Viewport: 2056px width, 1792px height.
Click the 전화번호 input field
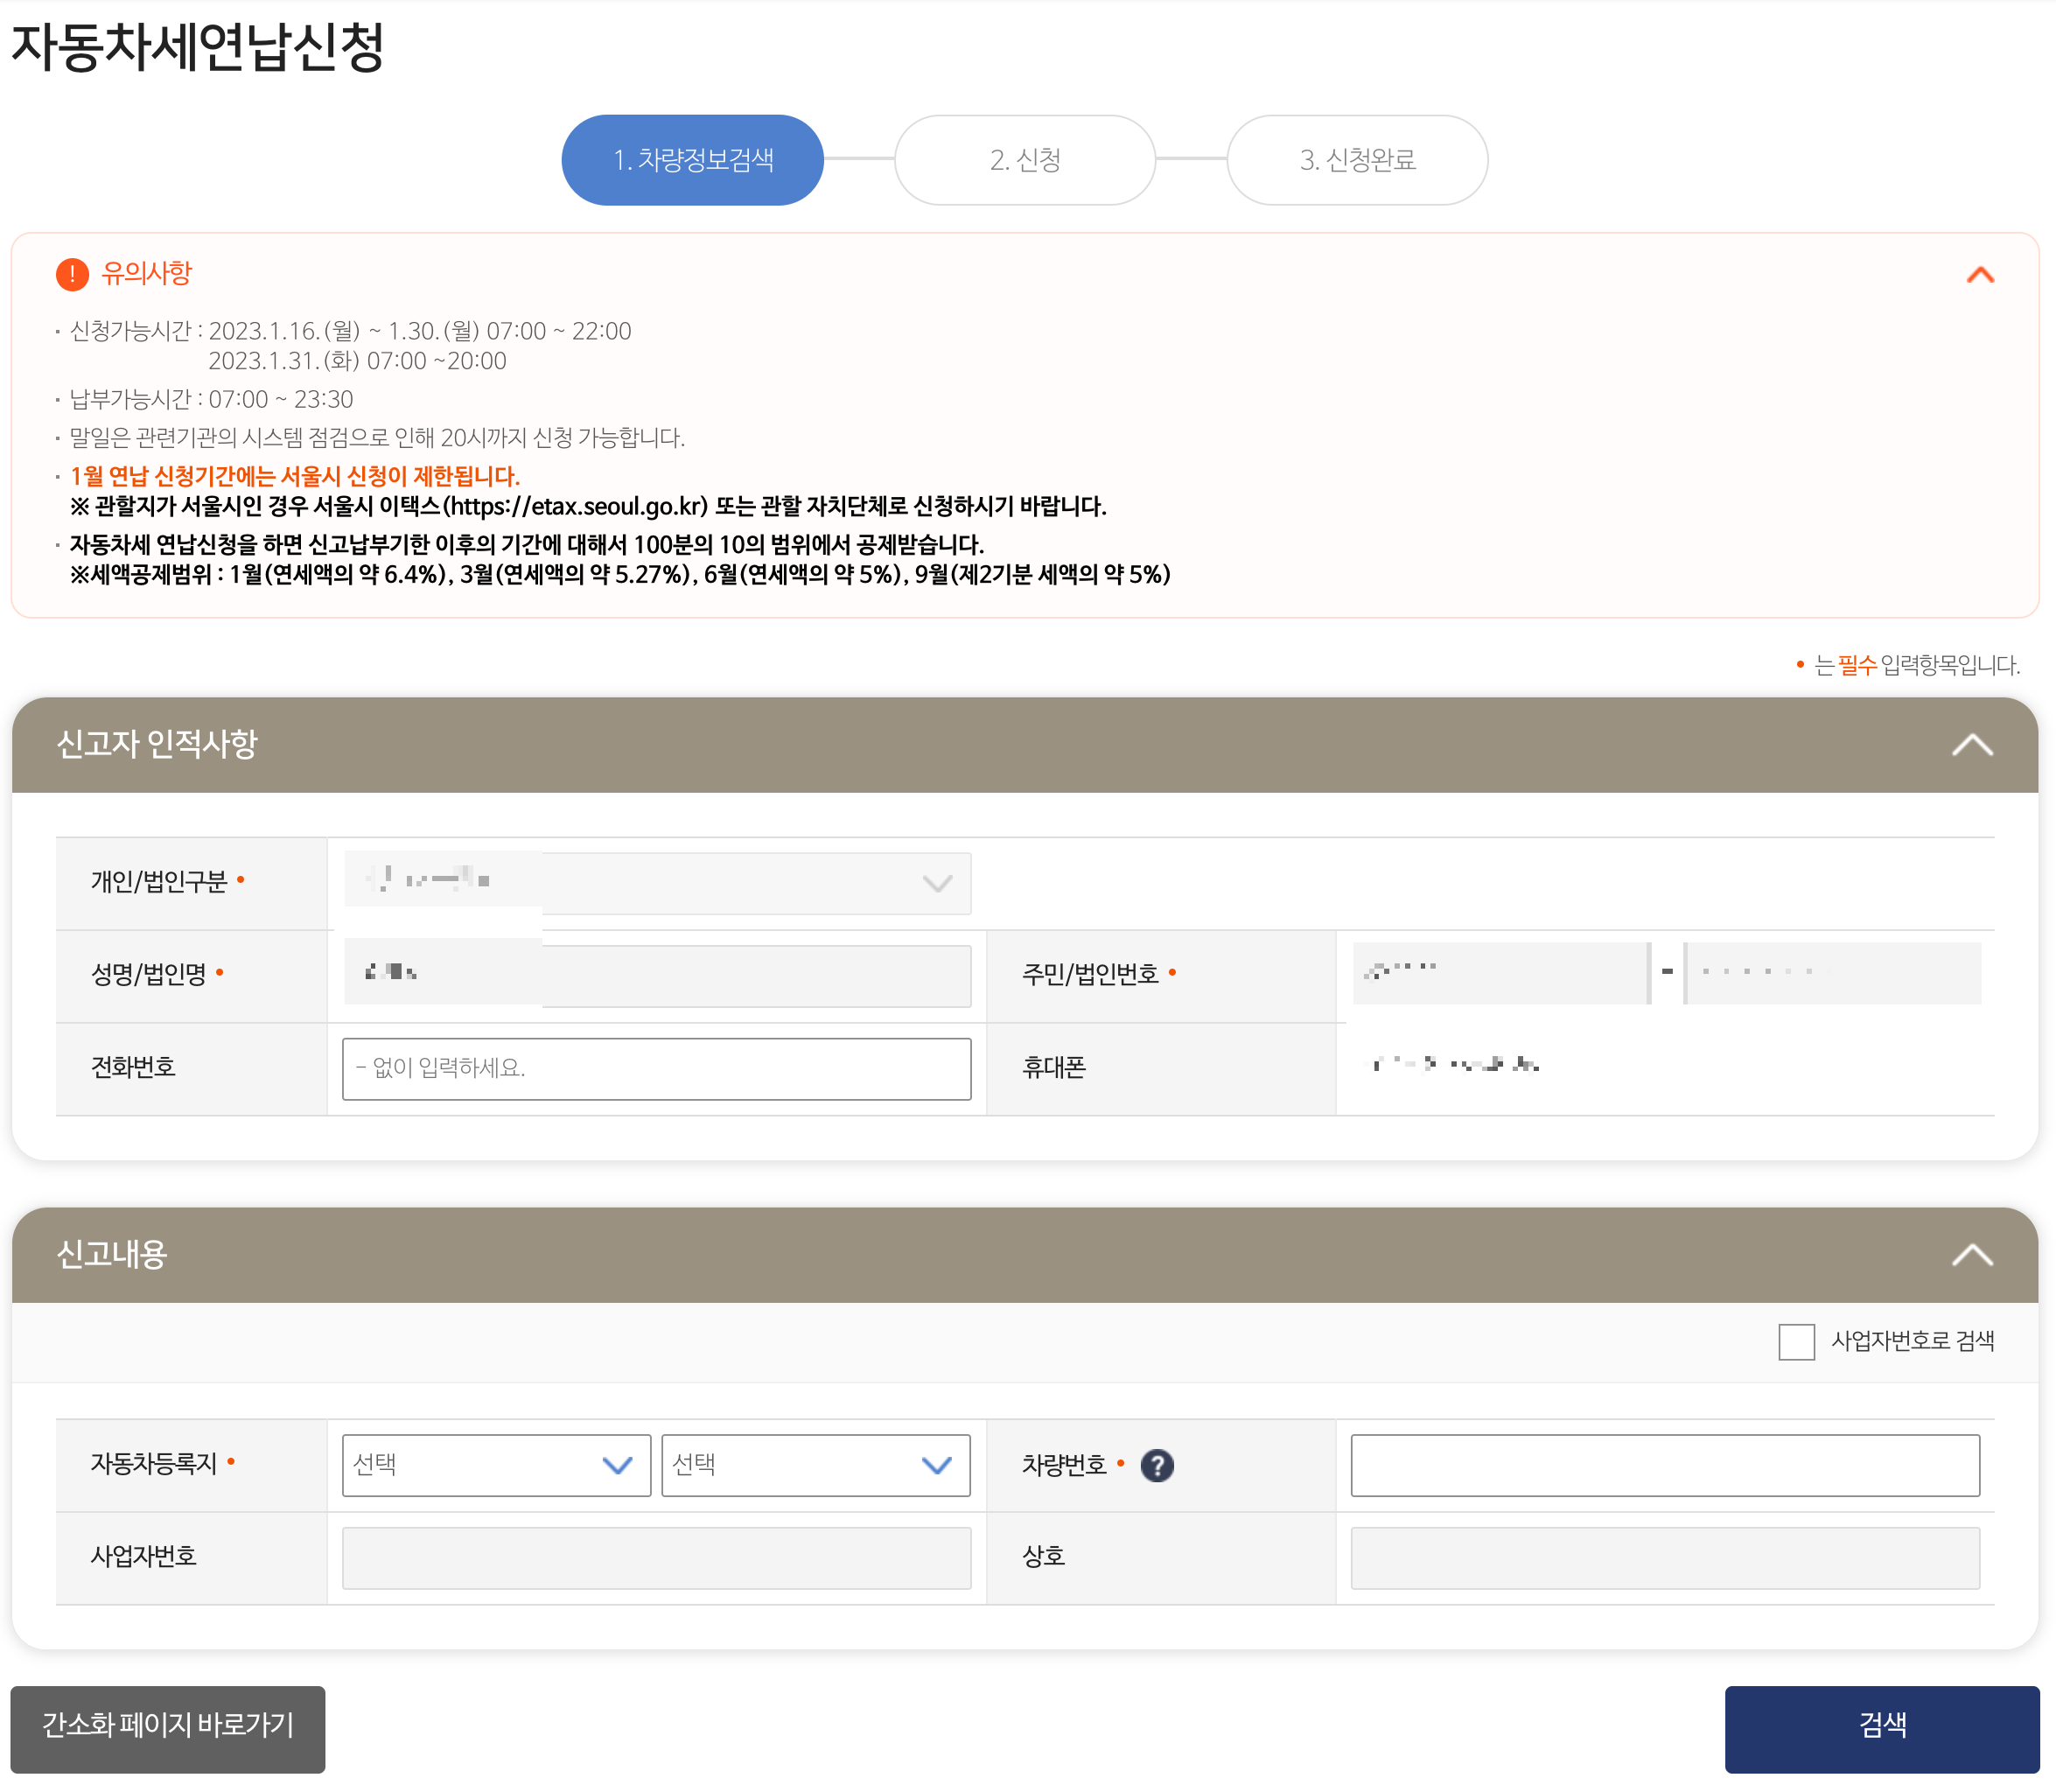point(656,1068)
